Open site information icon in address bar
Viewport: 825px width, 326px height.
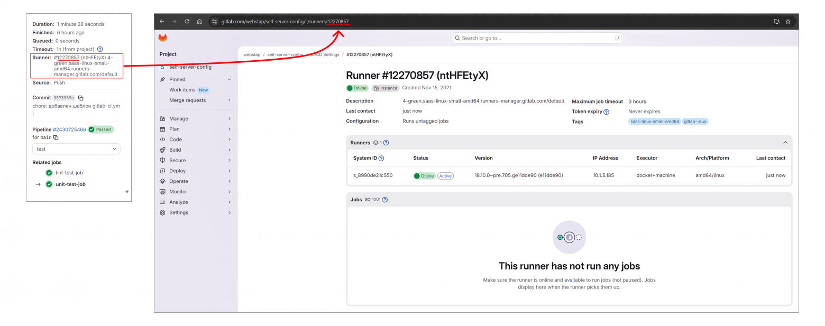[x=214, y=22]
